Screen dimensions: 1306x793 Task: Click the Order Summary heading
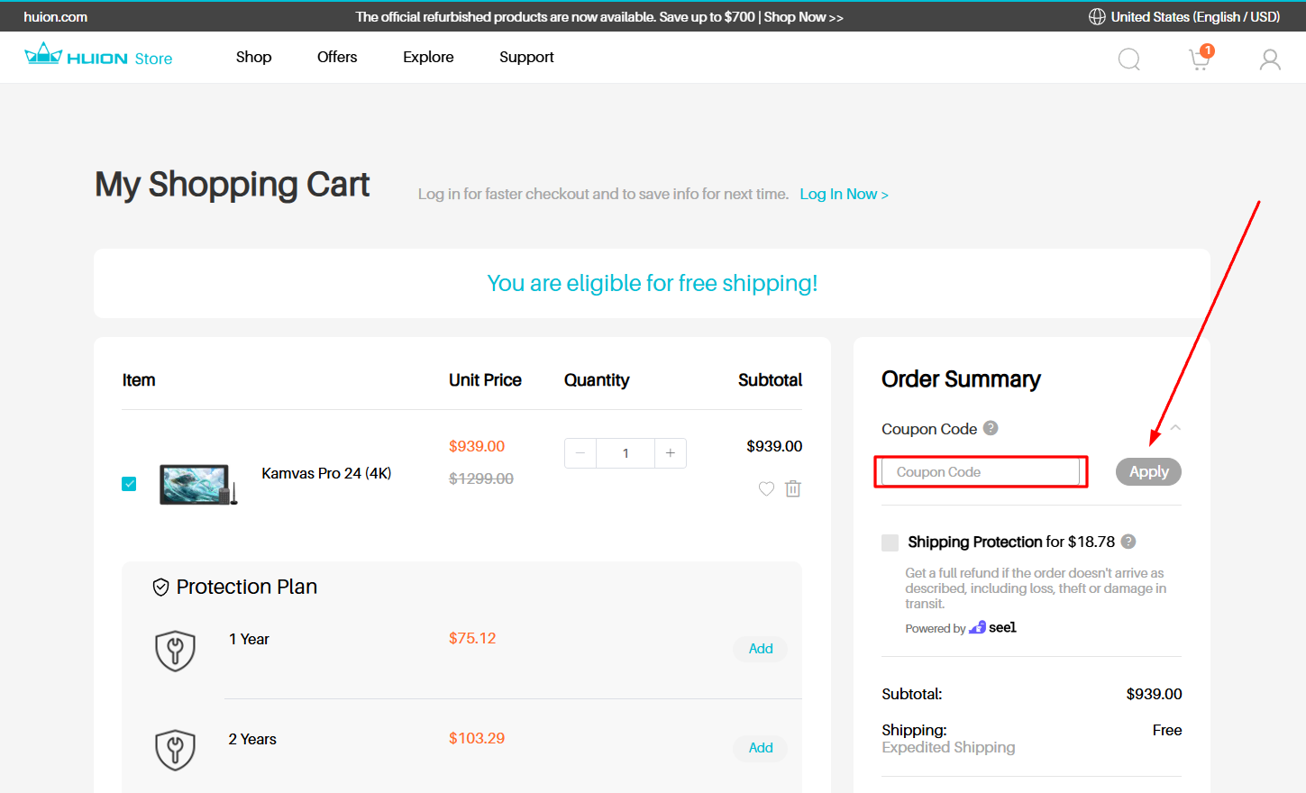coord(961,379)
